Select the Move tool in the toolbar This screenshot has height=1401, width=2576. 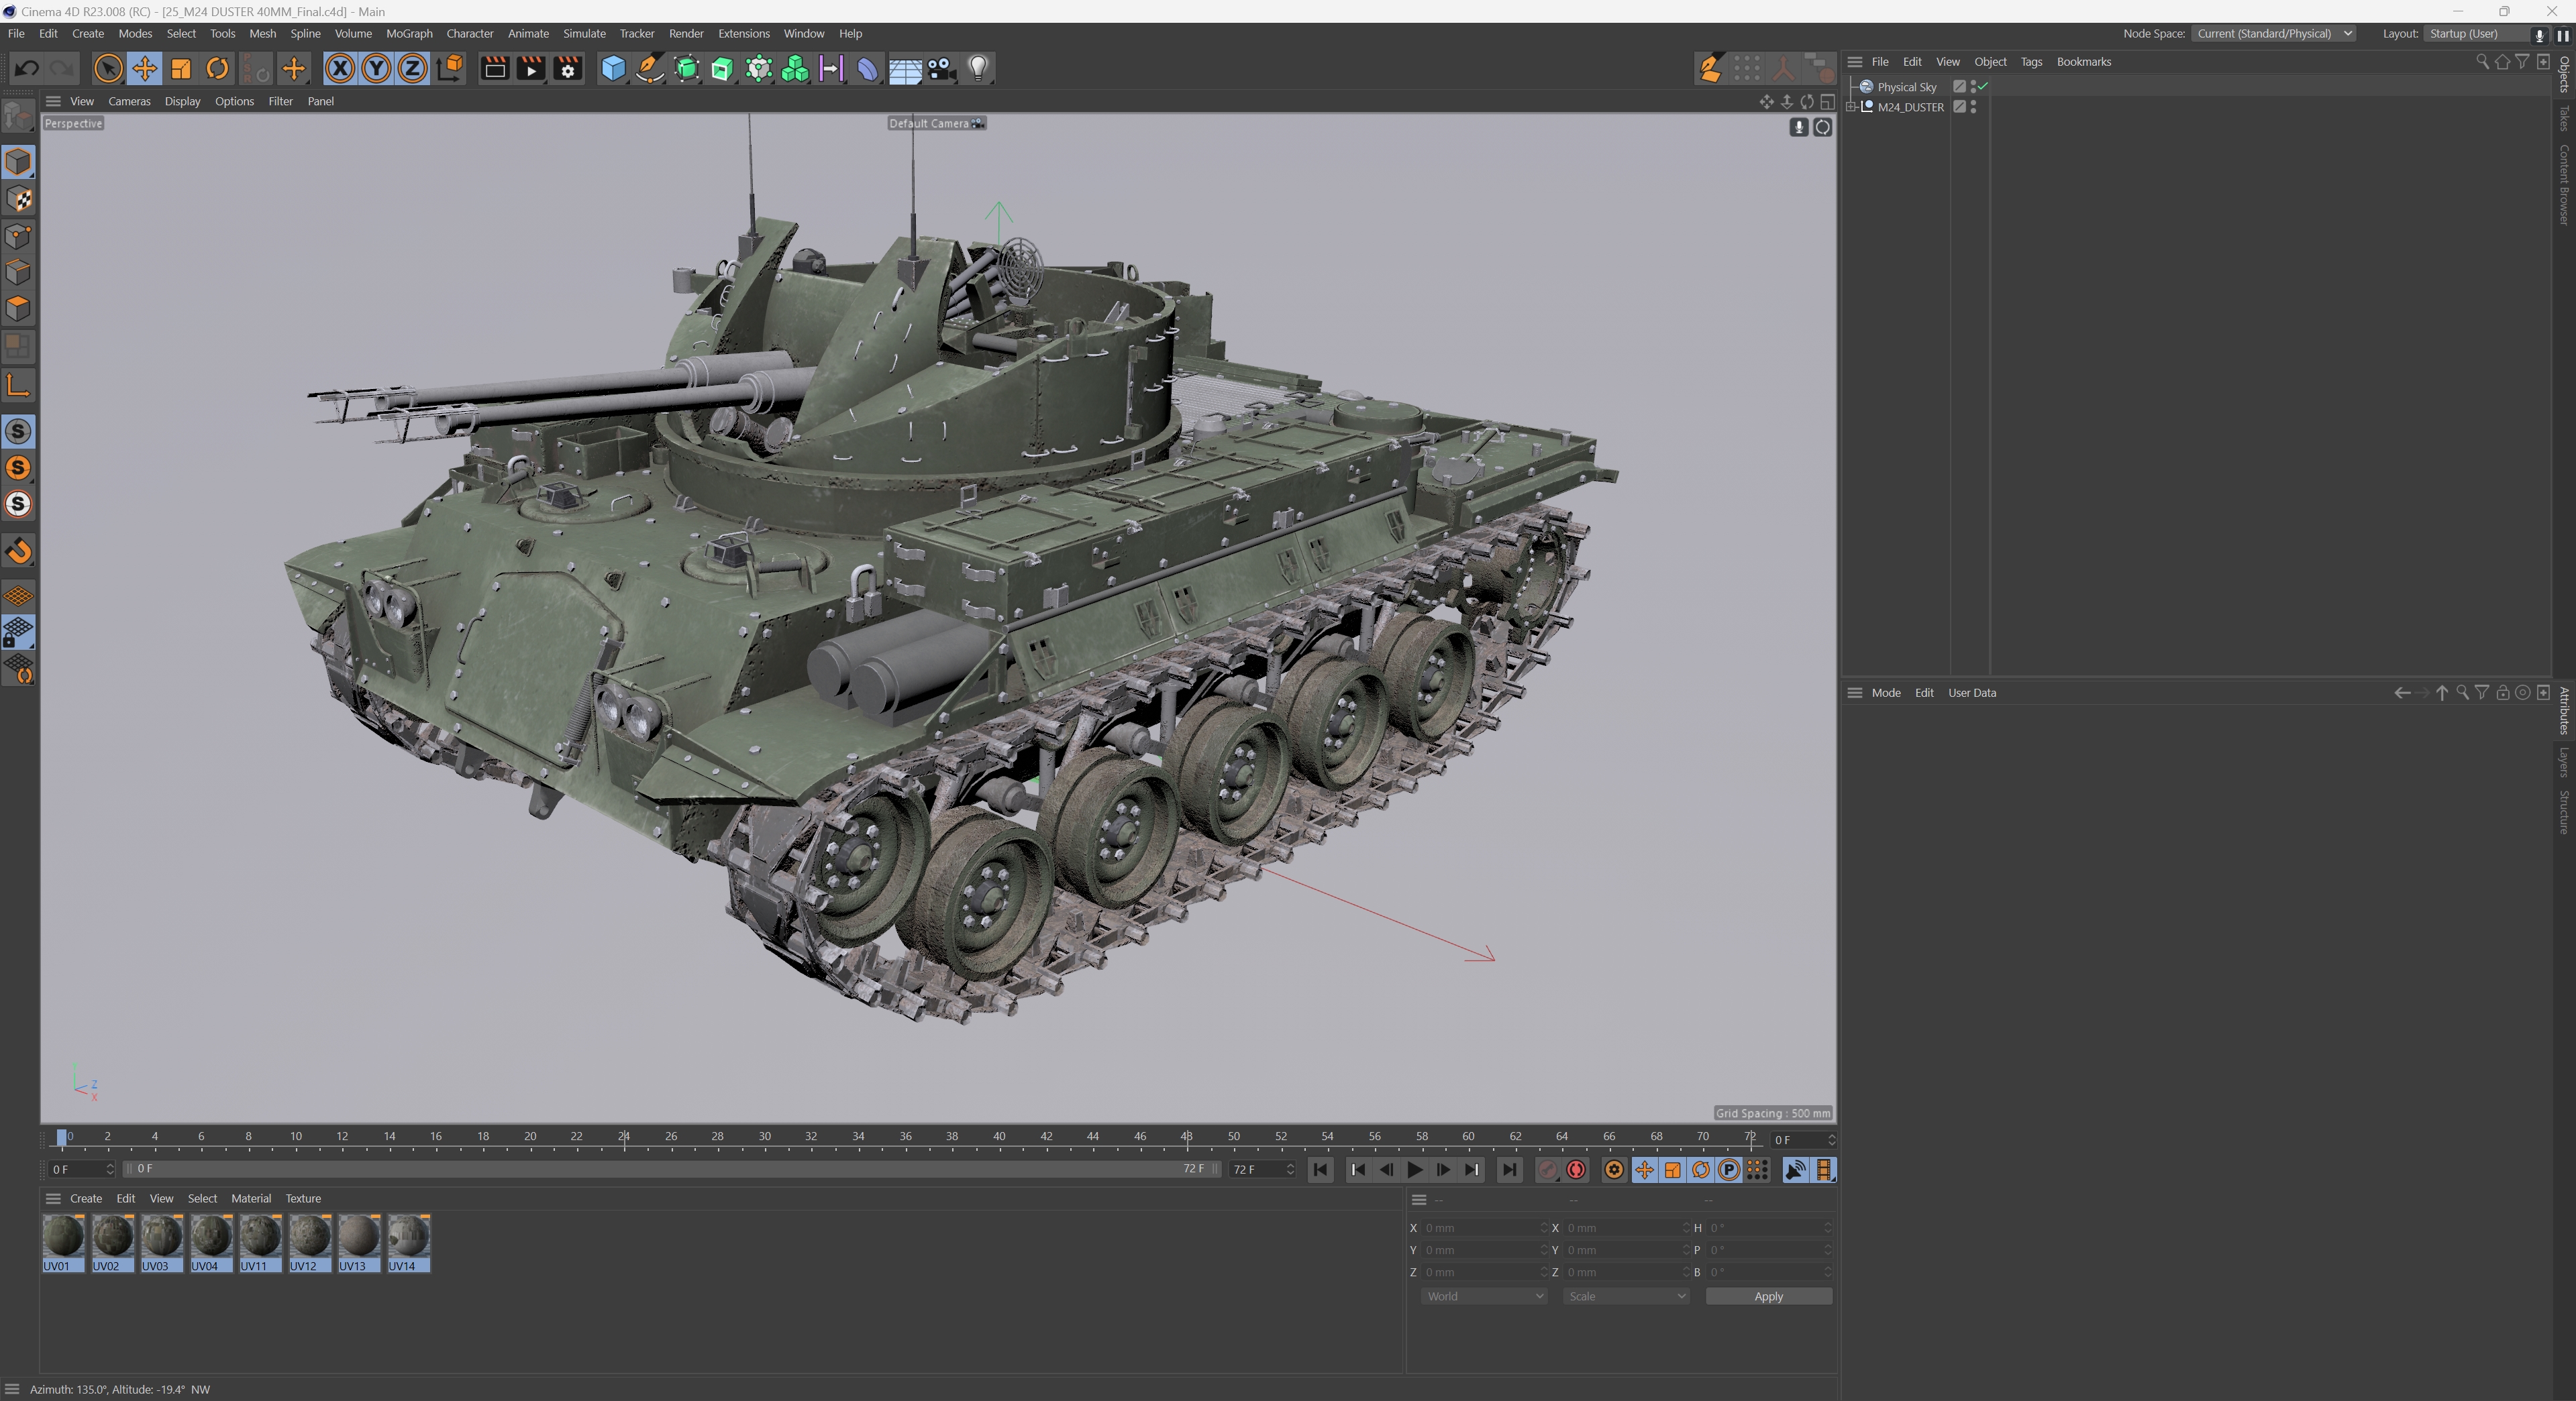coord(144,68)
